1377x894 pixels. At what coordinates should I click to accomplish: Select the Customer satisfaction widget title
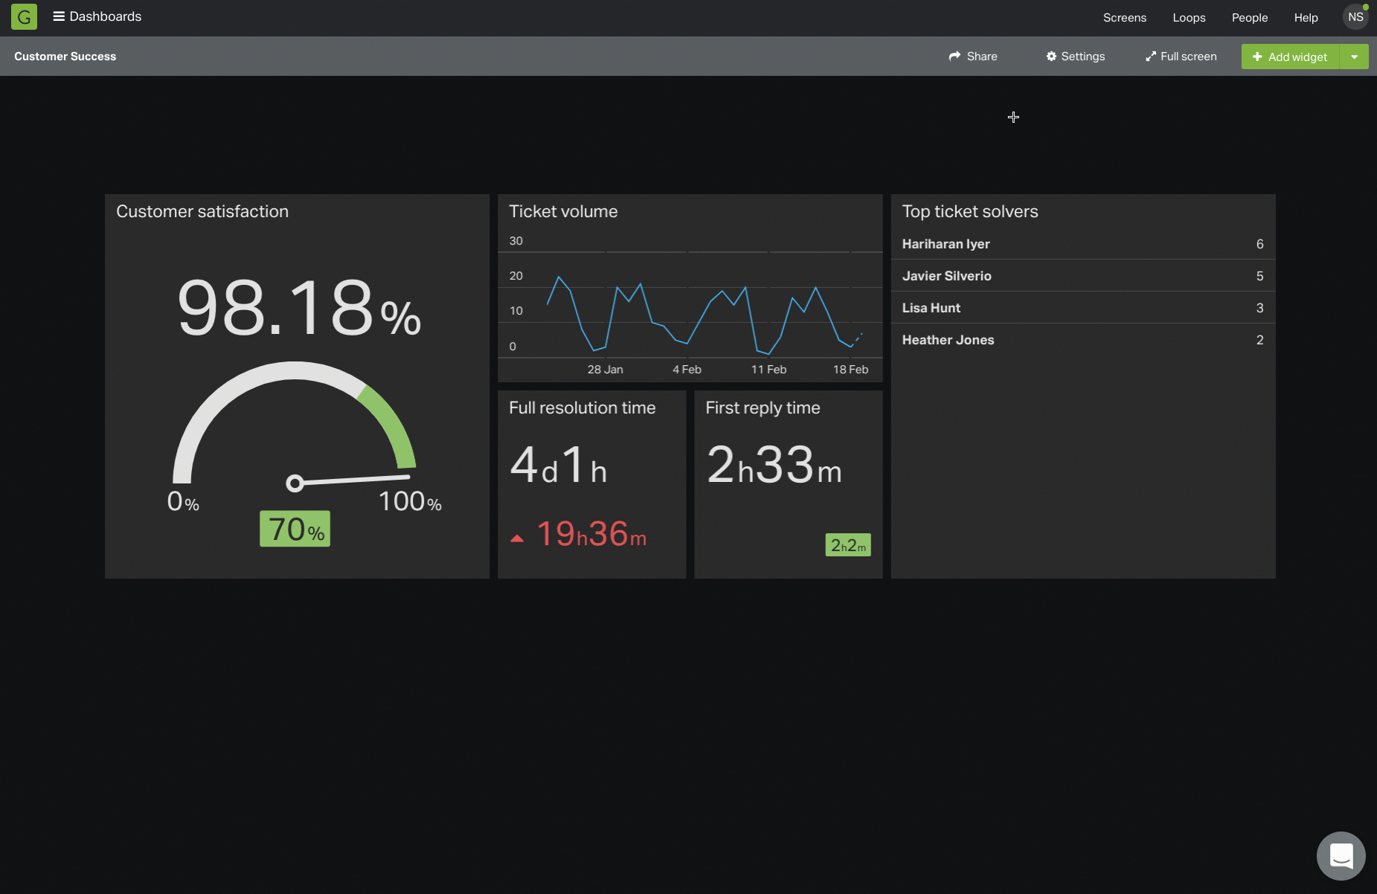(202, 211)
